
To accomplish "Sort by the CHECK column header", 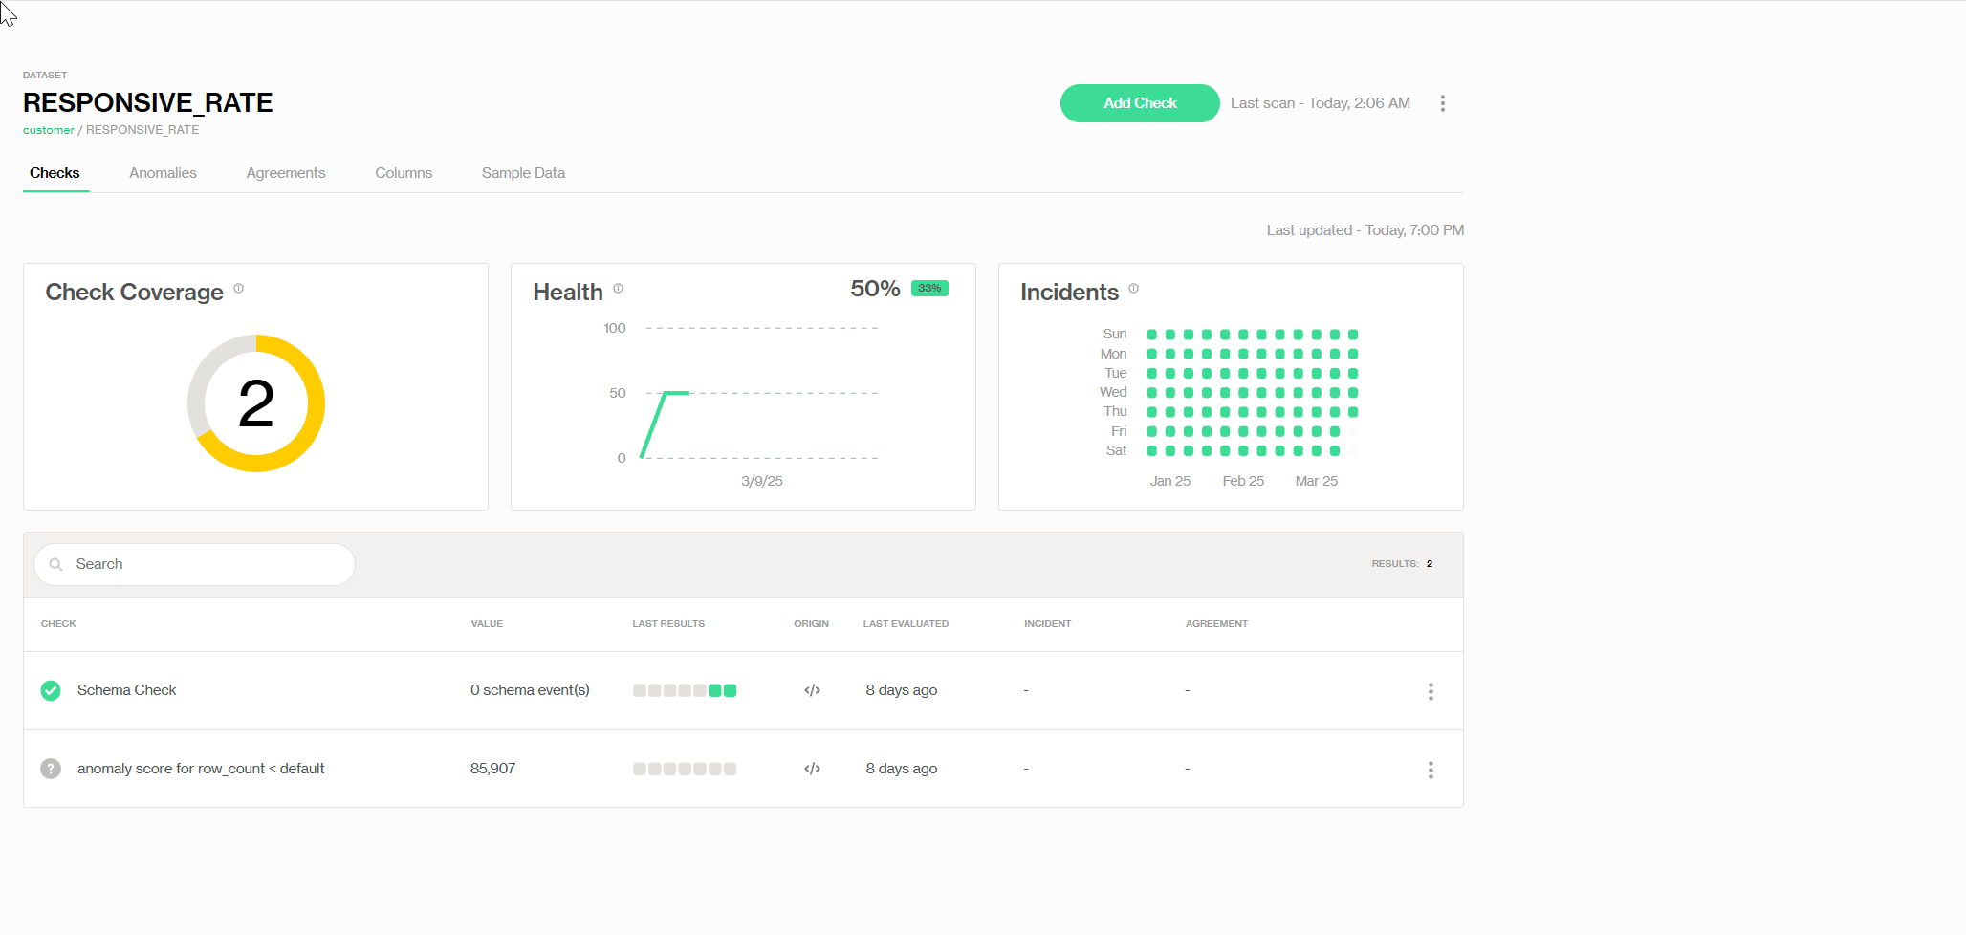I will click(x=58, y=624).
